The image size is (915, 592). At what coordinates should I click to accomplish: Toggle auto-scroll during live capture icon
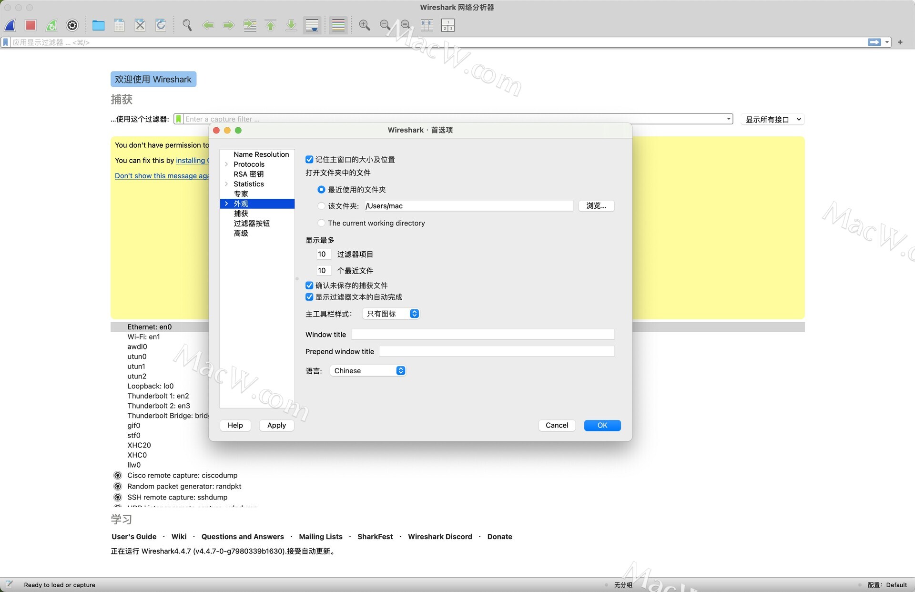tap(312, 25)
